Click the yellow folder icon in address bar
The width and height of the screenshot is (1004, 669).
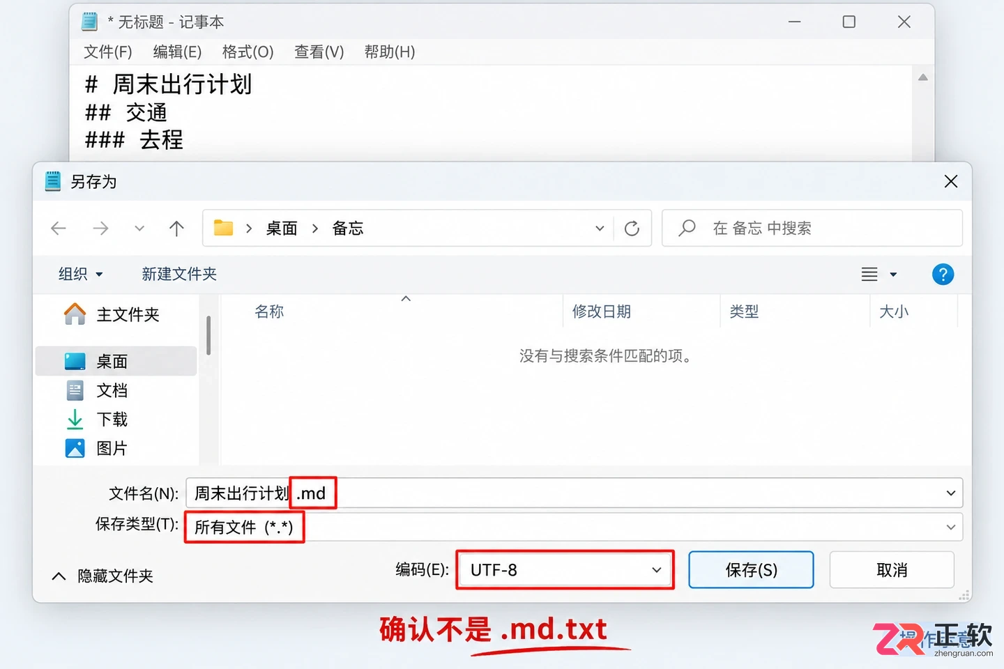point(223,228)
